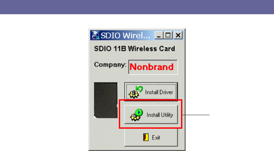Click the purple banner at the top
The image size is (274, 151).
click(x=137, y=7)
